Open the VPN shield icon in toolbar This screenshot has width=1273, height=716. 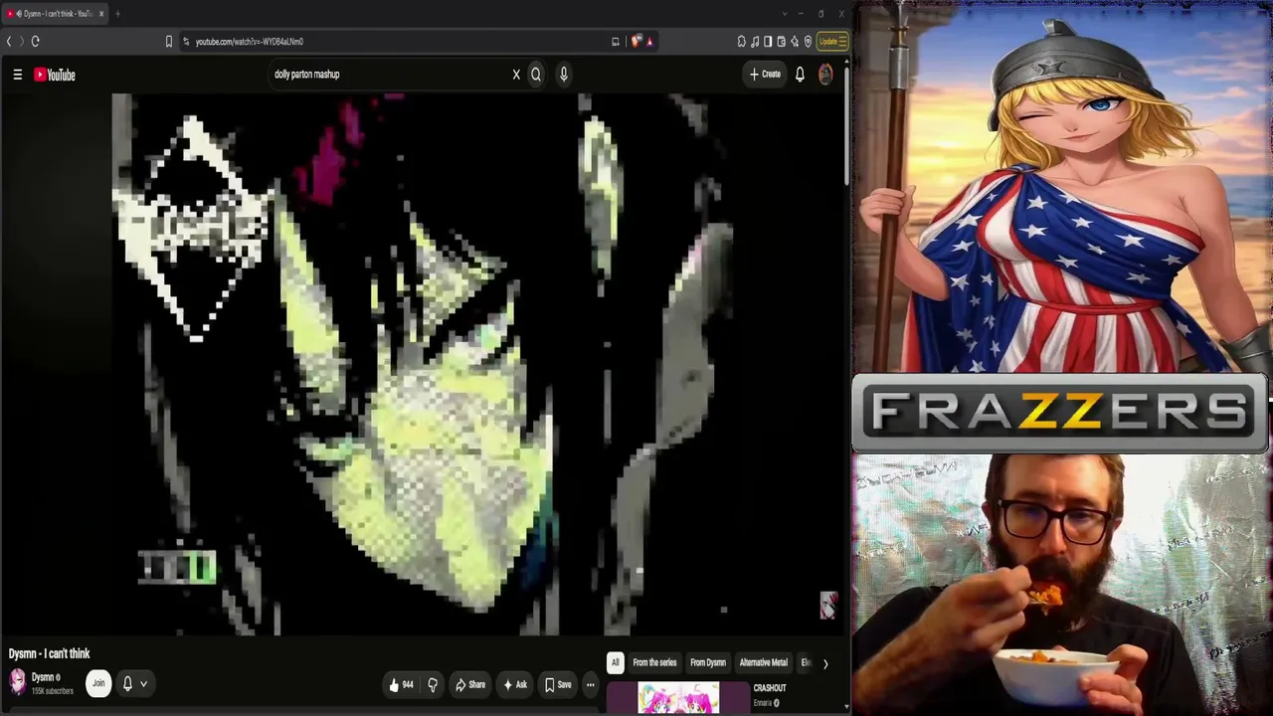tap(808, 41)
